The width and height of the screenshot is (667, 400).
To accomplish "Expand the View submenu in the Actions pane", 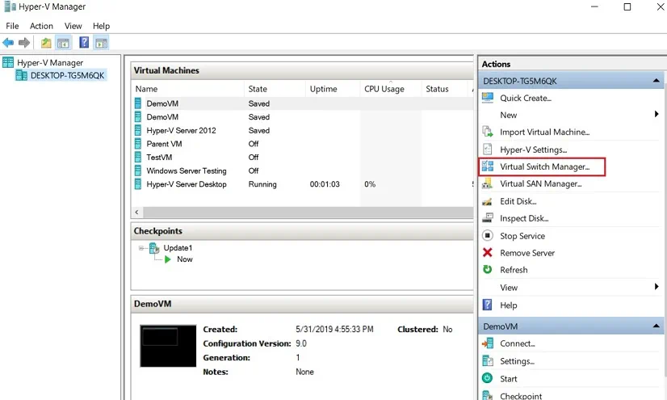I will pos(657,287).
